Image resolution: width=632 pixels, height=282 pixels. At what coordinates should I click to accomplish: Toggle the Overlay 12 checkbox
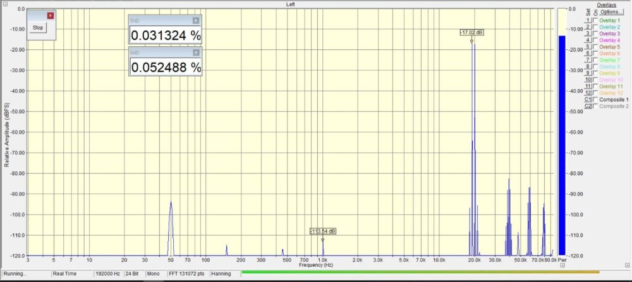click(x=595, y=93)
